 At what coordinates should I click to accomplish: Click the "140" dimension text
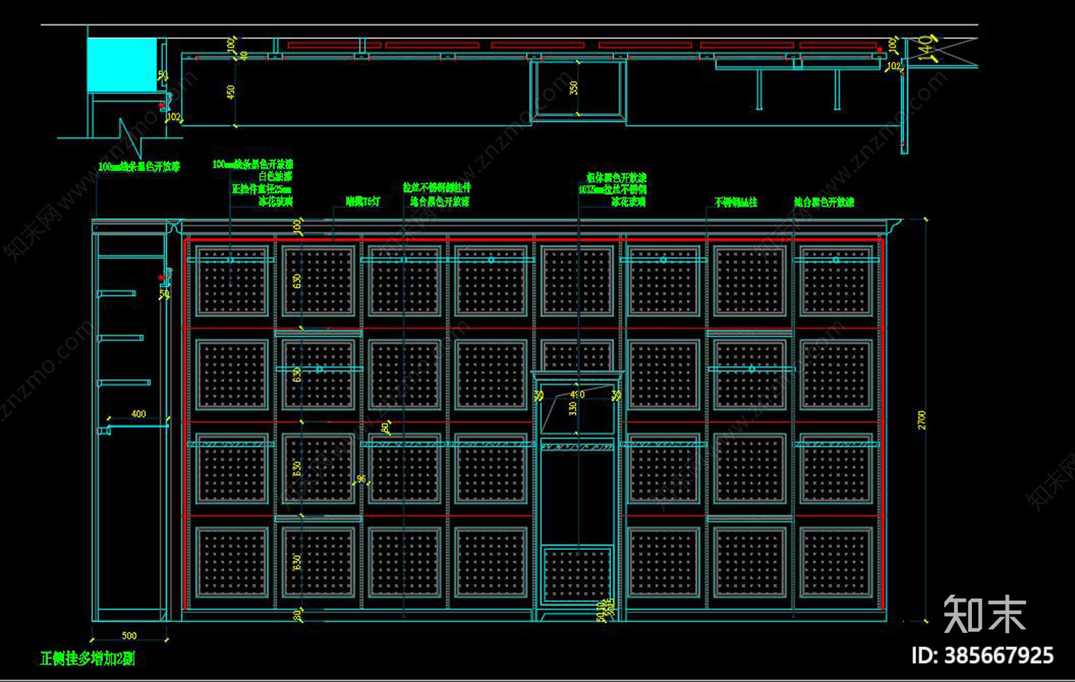pos(926,48)
